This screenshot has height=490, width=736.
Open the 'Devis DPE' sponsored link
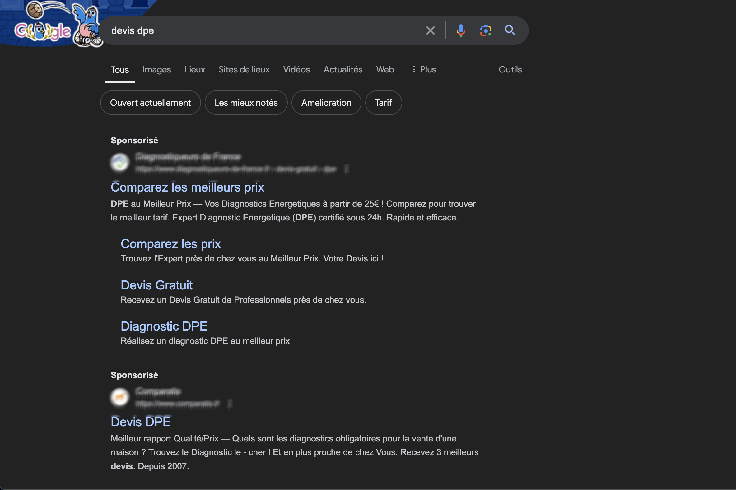[141, 422]
